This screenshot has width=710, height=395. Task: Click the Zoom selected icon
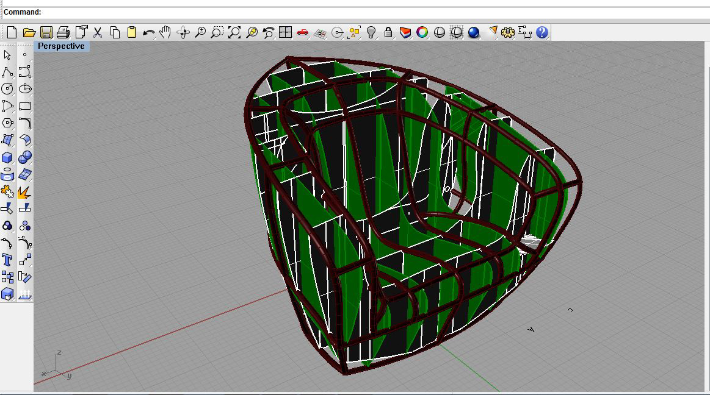pyautogui.click(x=252, y=32)
